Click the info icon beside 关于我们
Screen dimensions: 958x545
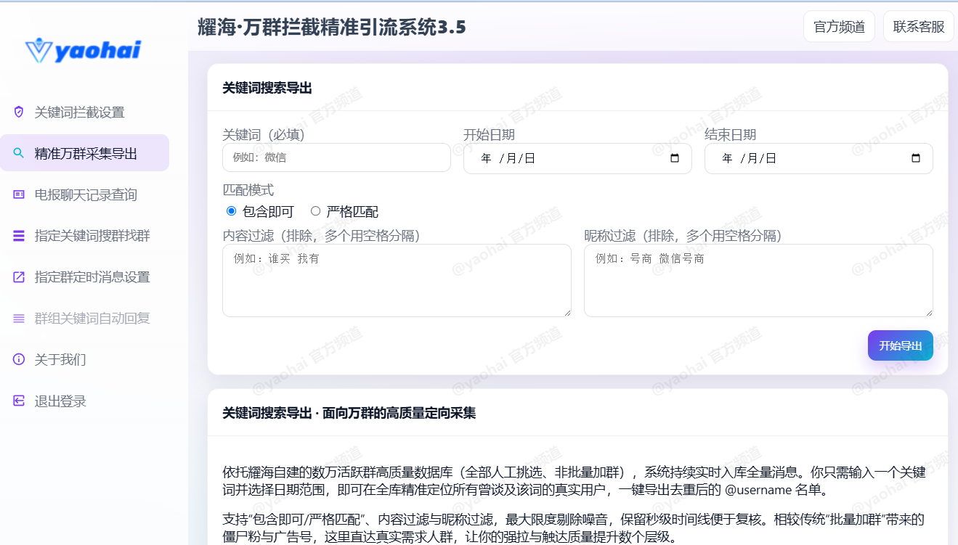tap(19, 360)
